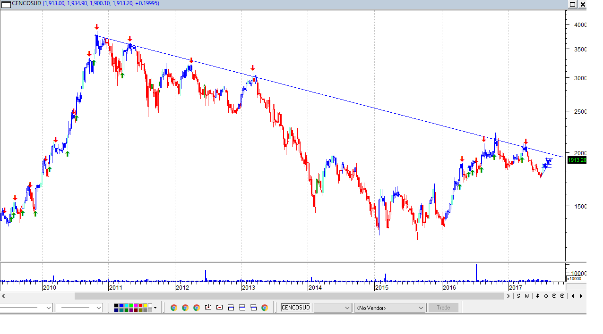
Task: Zoom out with the minus magnifier icon
Action: (554, 296)
